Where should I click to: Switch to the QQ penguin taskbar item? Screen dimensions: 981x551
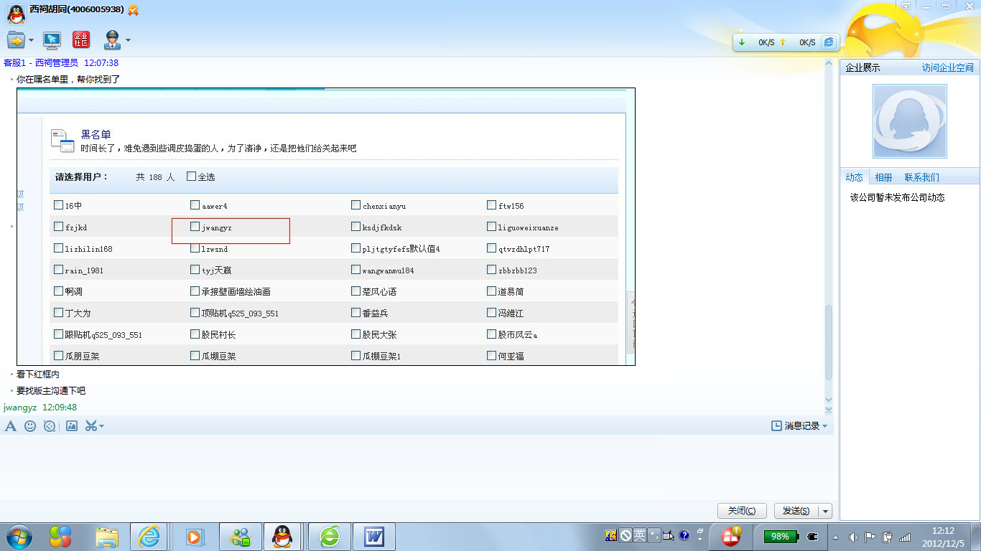(283, 537)
